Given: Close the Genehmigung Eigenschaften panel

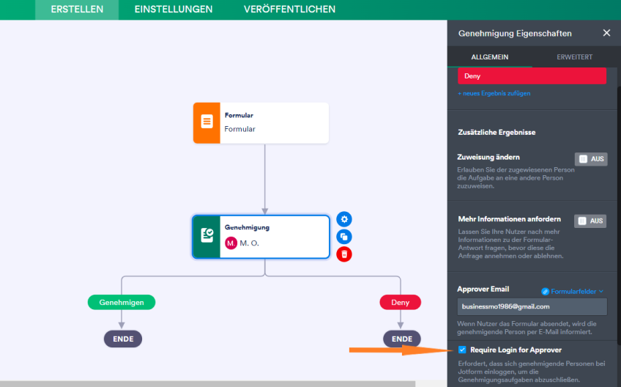Looking at the screenshot, I should pyautogui.click(x=606, y=33).
